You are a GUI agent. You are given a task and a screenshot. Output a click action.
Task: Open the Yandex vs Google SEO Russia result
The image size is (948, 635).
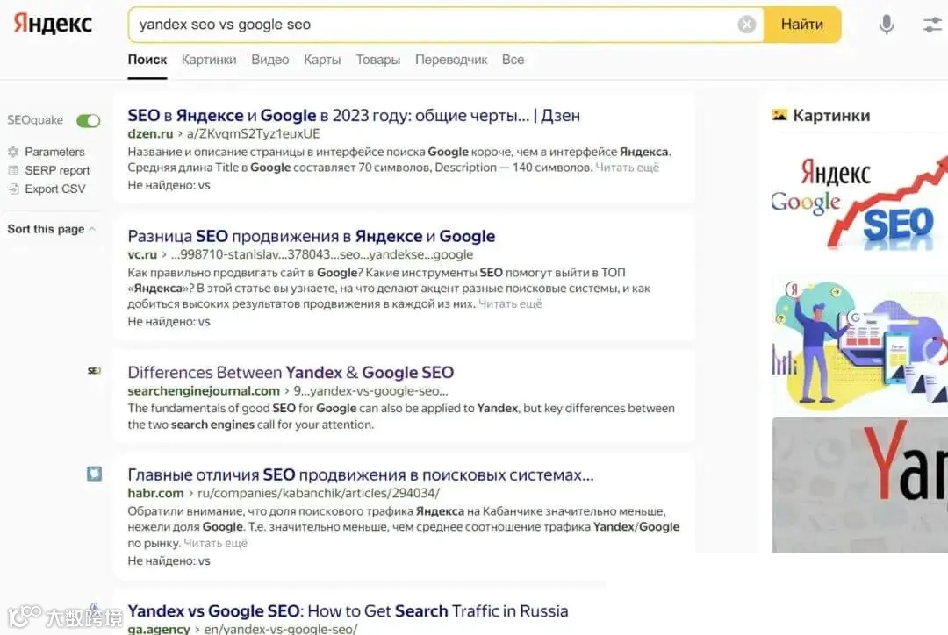tap(348, 610)
